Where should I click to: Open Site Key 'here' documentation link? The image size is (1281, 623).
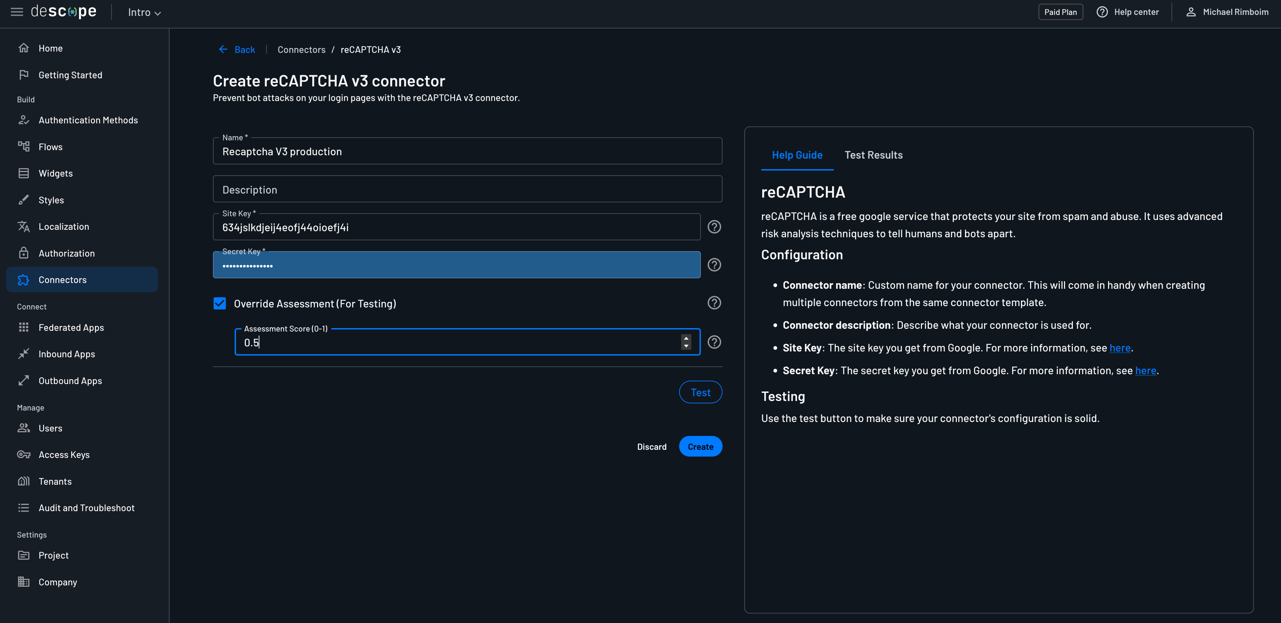pyautogui.click(x=1120, y=347)
